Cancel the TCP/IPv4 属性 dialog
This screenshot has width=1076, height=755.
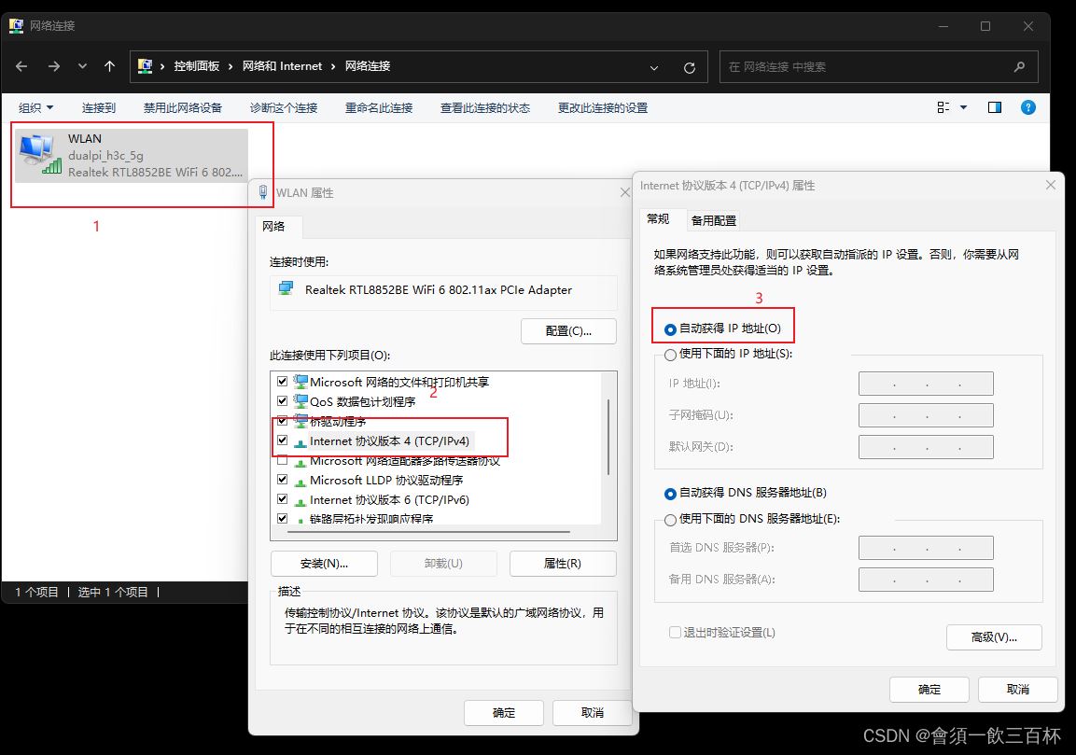[x=1017, y=689]
